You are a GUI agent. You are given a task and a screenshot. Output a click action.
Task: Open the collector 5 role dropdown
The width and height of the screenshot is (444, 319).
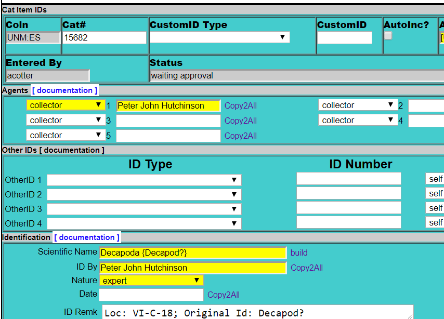66,135
